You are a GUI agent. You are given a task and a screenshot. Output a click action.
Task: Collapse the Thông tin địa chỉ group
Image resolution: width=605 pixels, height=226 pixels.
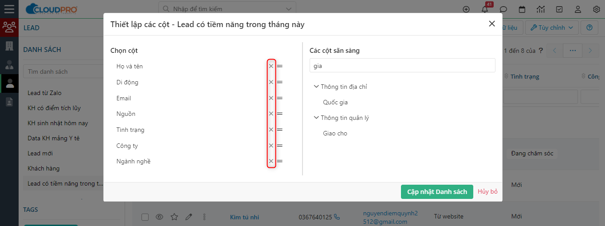pyautogui.click(x=316, y=87)
